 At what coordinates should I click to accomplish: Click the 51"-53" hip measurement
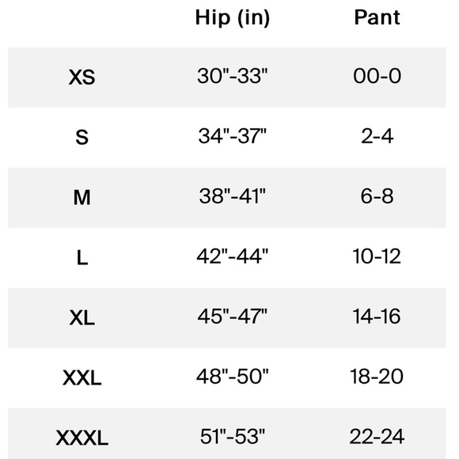point(233,437)
